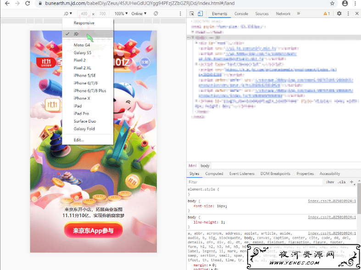The image size is (361, 270).
Task: Open the 100% zoom dropdown
Action: pyautogui.click(x=121, y=14)
